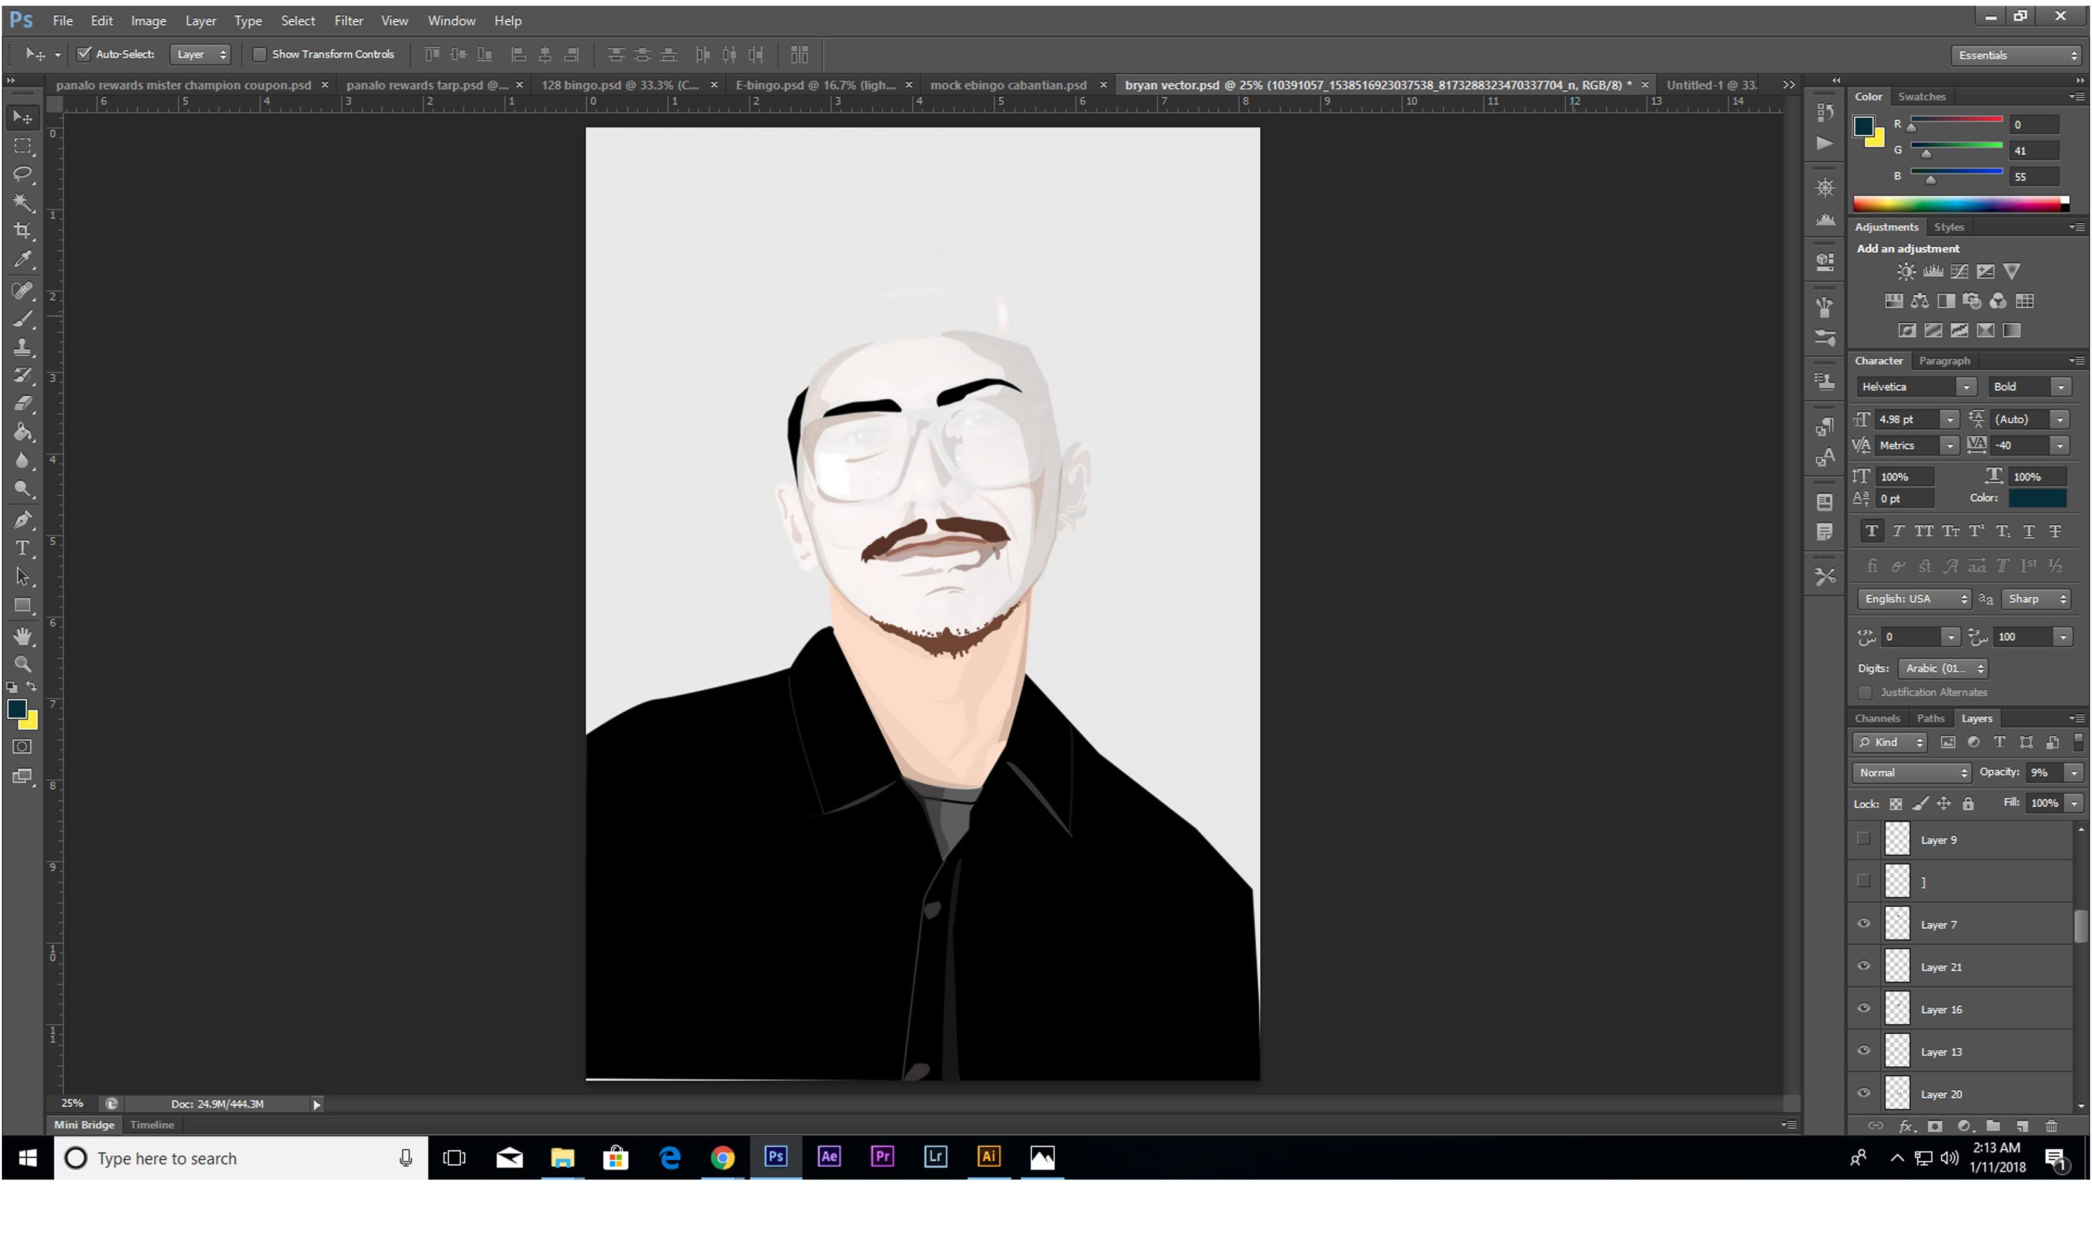The image size is (2092, 1236).
Task: Open Photoshop from the Windows taskbar
Action: point(775,1157)
